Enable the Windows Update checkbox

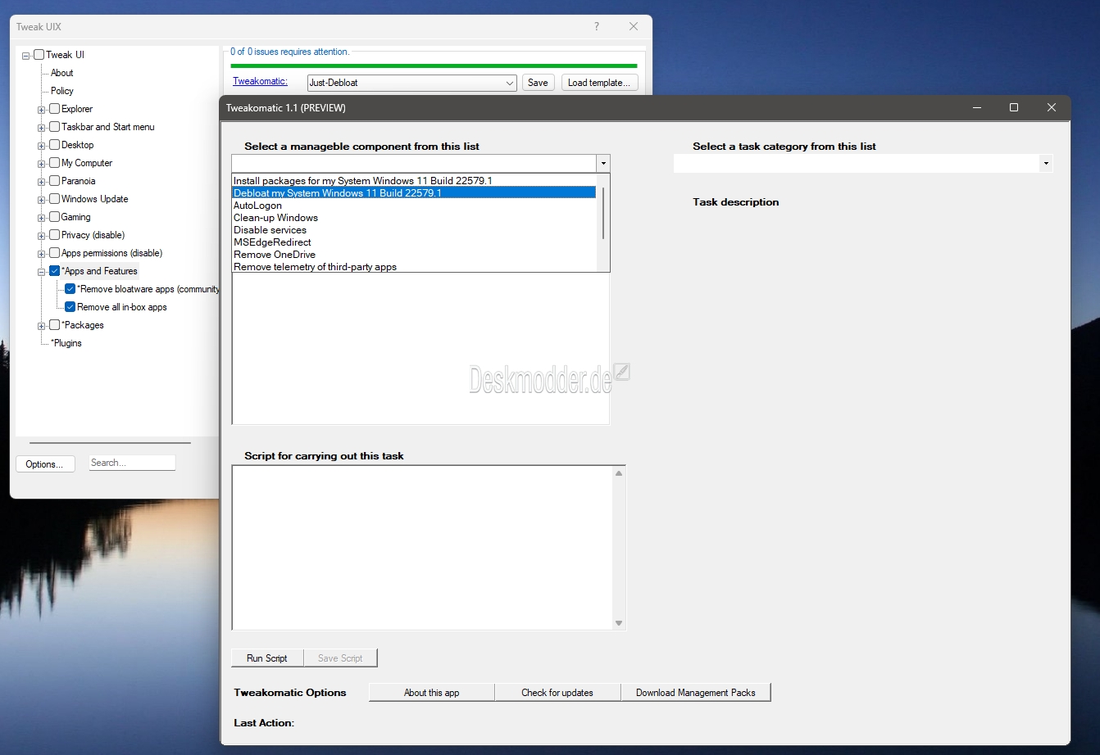54,199
